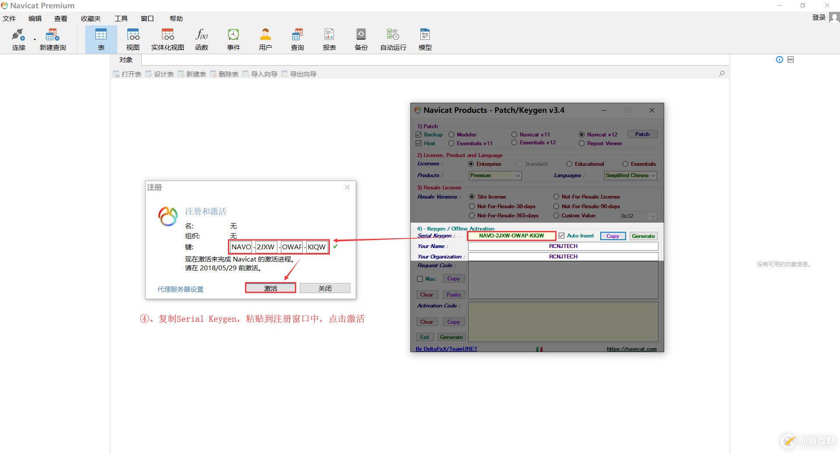Select the 用户 users icon
840x454 pixels.
point(266,39)
